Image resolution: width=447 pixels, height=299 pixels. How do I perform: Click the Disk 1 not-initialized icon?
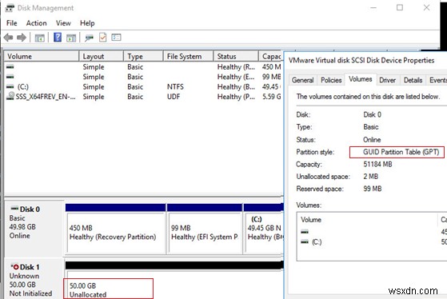pyautogui.click(x=15, y=267)
